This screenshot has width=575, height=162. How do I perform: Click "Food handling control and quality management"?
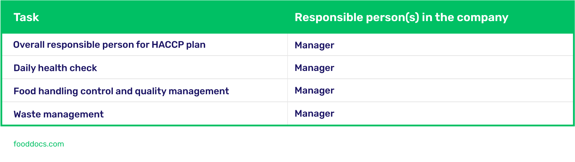(121, 91)
